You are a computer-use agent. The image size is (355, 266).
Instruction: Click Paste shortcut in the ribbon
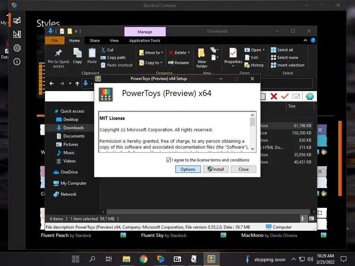tap(116, 65)
